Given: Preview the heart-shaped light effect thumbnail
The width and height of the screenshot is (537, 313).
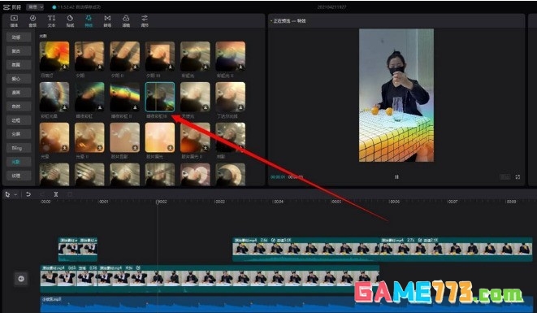Looking at the screenshot, I should pyautogui.click(x=195, y=175).
